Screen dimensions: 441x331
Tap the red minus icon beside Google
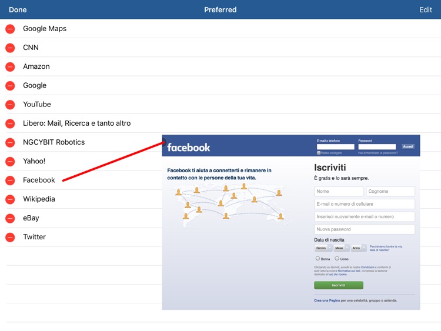click(x=10, y=85)
